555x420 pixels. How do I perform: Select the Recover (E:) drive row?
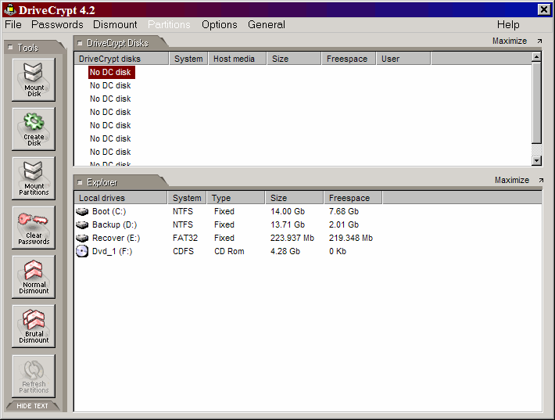point(308,238)
